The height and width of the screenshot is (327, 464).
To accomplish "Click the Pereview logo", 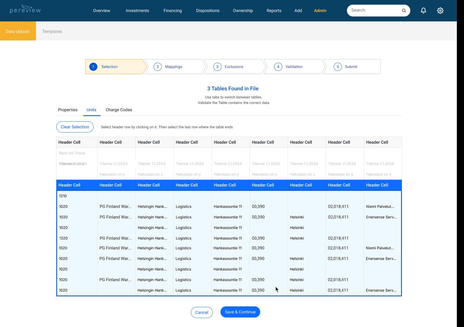I will (25, 9).
